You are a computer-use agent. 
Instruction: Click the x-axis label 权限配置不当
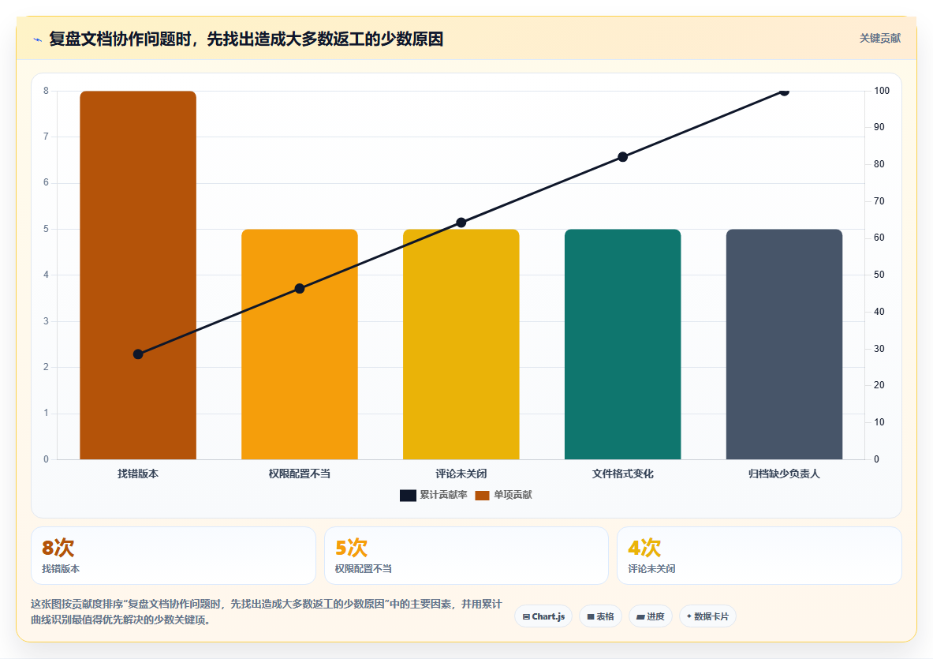pyautogui.click(x=299, y=474)
